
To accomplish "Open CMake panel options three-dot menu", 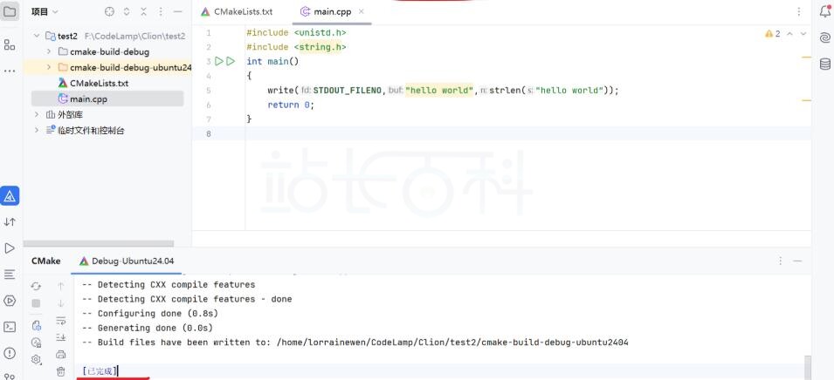I will 780,261.
